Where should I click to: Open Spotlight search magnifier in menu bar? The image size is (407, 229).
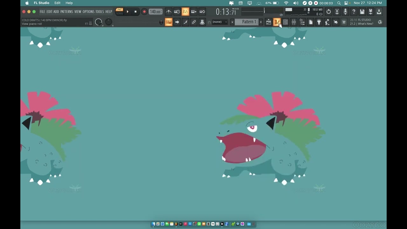pyautogui.click(x=339, y=3)
